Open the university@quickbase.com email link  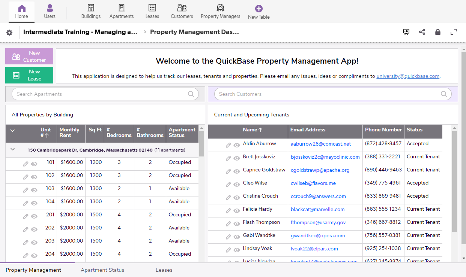coord(408,76)
